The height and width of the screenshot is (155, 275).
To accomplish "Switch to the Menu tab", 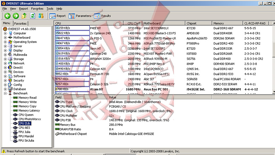I will click(x=7, y=23).
